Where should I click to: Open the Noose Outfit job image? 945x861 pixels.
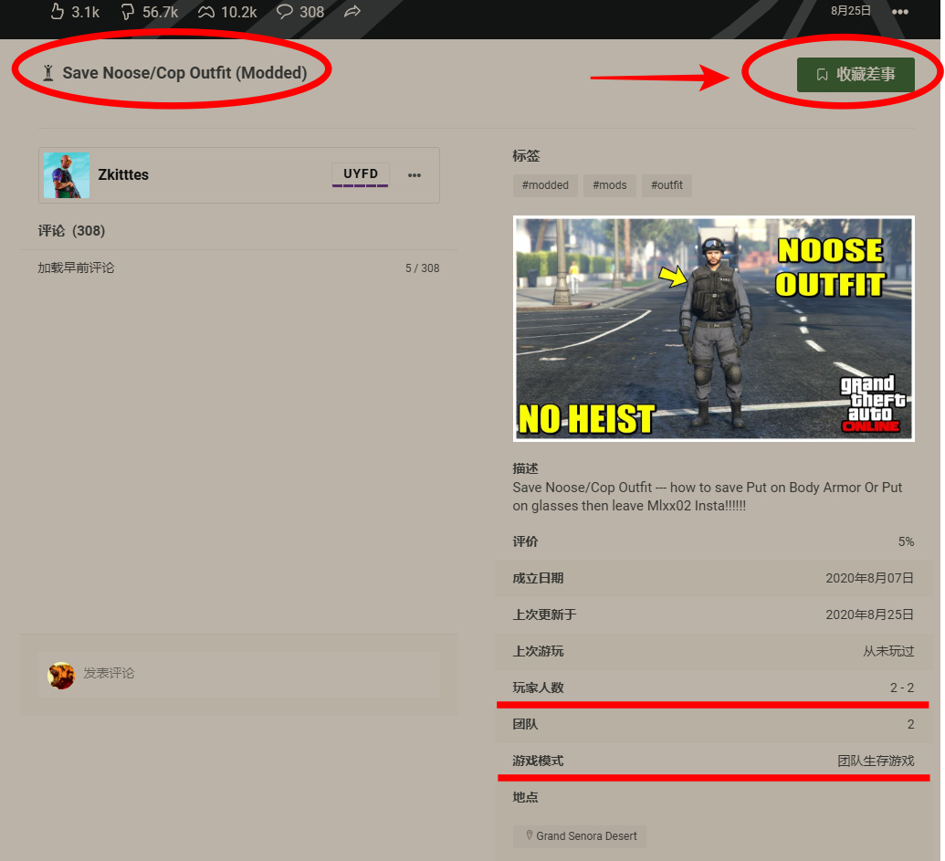coord(714,329)
